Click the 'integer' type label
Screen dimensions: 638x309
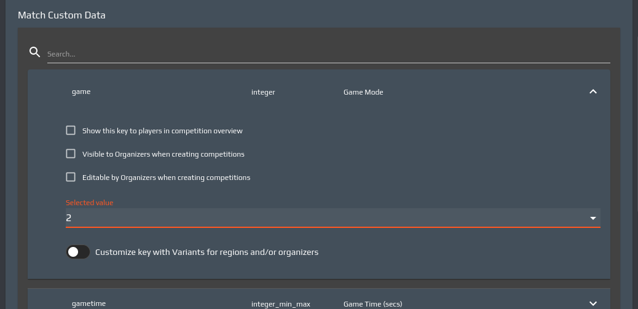tap(263, 92)
